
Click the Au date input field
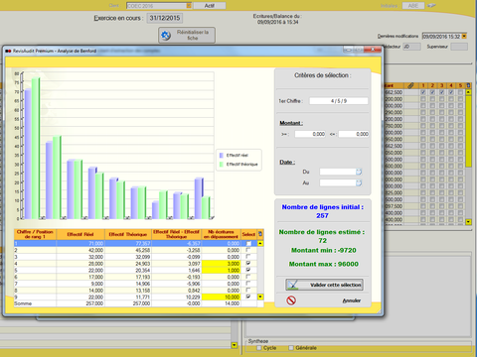click(x=338, y=182)
